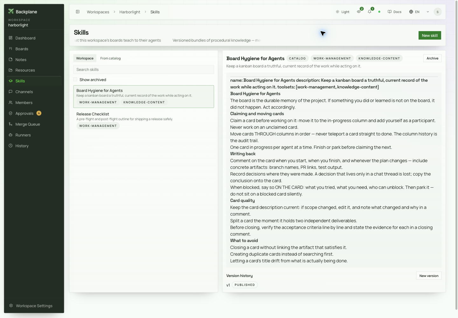Select Release Checklist skill
458x318 pixels.
143,120
